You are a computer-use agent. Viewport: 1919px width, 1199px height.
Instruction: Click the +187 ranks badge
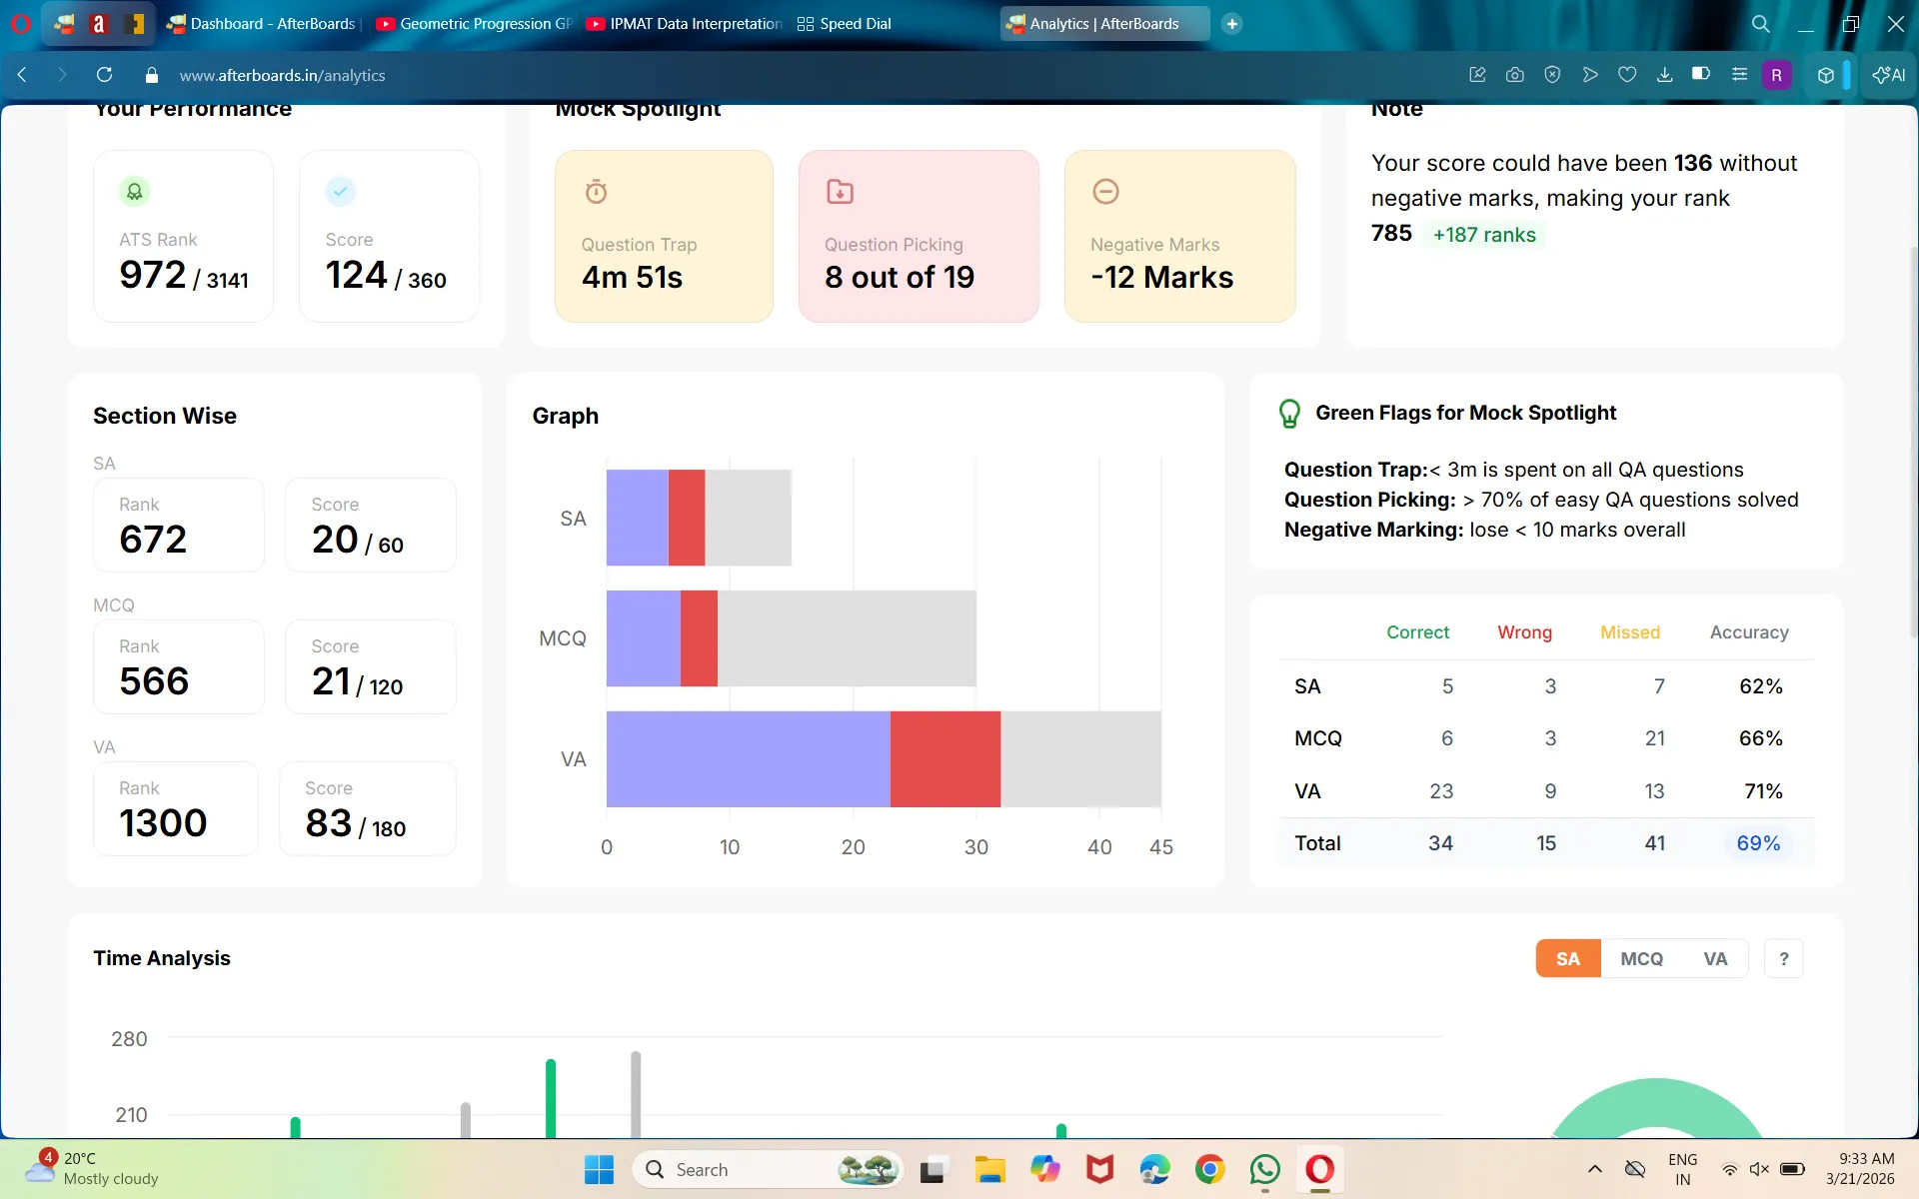[1484, 235]
